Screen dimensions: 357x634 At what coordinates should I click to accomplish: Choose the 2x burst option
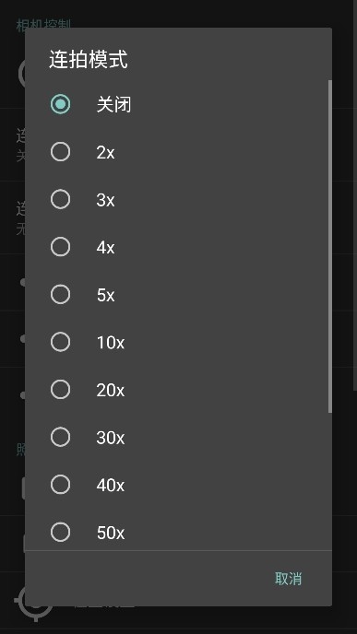tap(60, 152)
